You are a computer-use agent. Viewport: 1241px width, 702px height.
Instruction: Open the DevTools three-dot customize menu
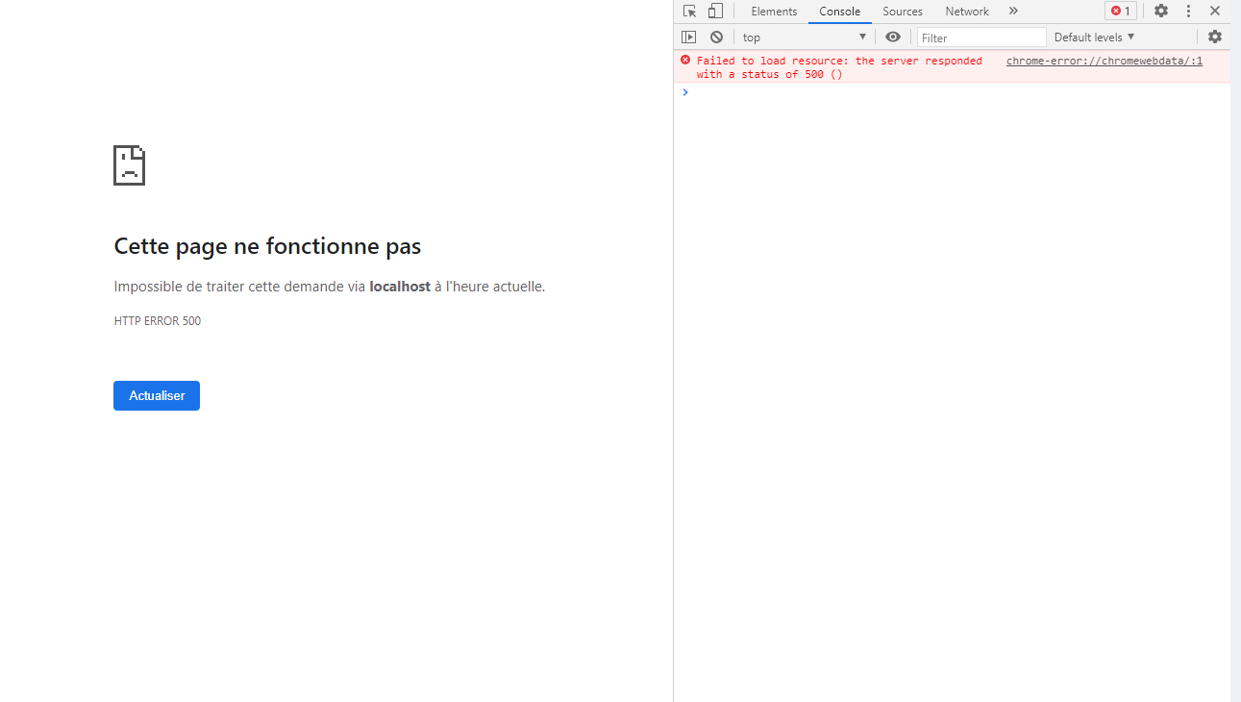(1188, 12)
